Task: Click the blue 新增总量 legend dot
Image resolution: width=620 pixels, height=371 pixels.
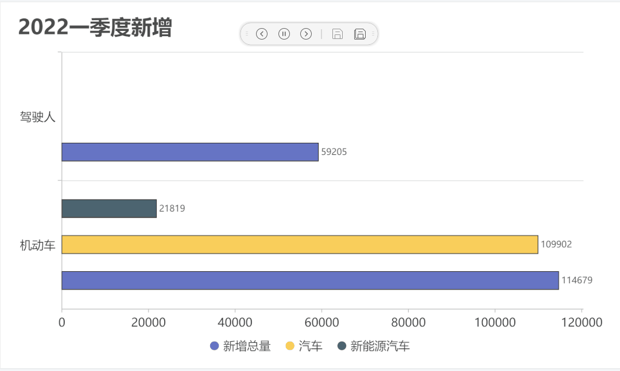Action: tap(215, 346)
